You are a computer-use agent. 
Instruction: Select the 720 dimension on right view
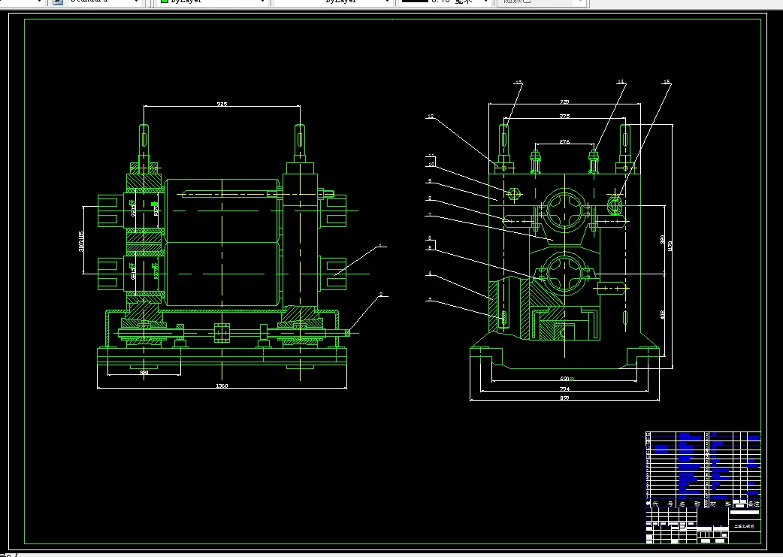(x=564, y=102)
